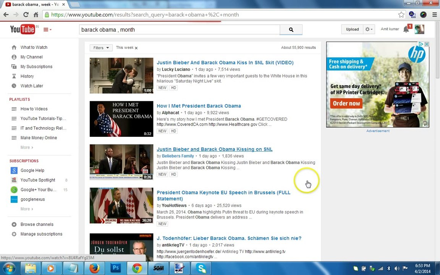Viewport: 440px width, 275px height.
Task: Open How I Met President thumbnail
Action: click(x=121, y=119)
